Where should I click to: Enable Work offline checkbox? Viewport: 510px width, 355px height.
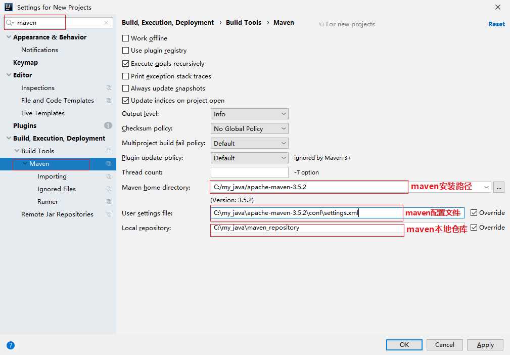tap(125, 38)
